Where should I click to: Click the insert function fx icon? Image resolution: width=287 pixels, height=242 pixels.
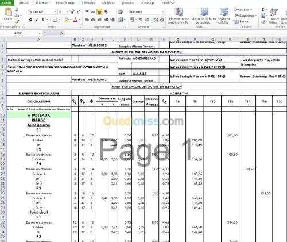click(x=61, y=33)
